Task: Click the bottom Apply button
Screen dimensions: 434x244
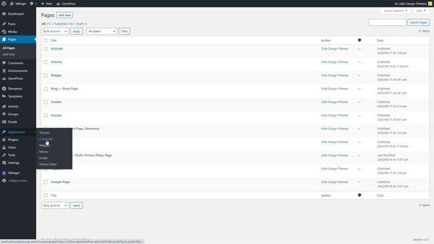Action: (x=77, y=205)
